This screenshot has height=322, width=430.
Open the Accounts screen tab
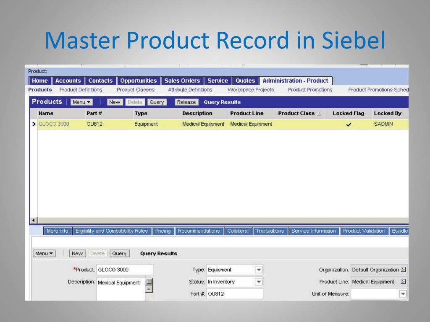pyautogui.click(x=68, y=81)
